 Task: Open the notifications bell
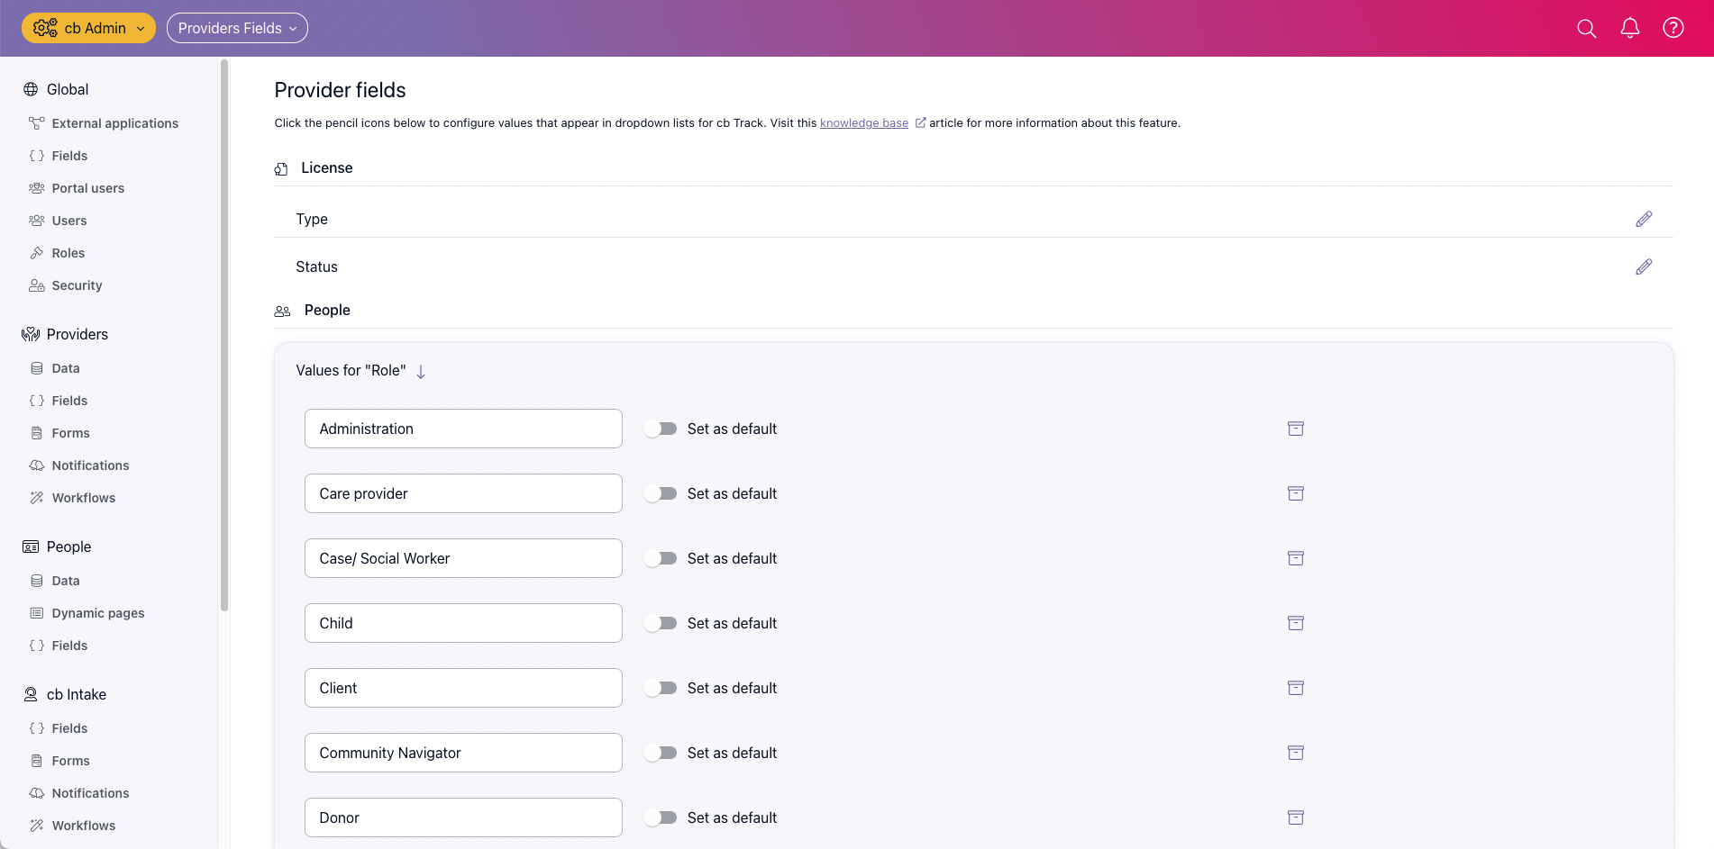1629,28
